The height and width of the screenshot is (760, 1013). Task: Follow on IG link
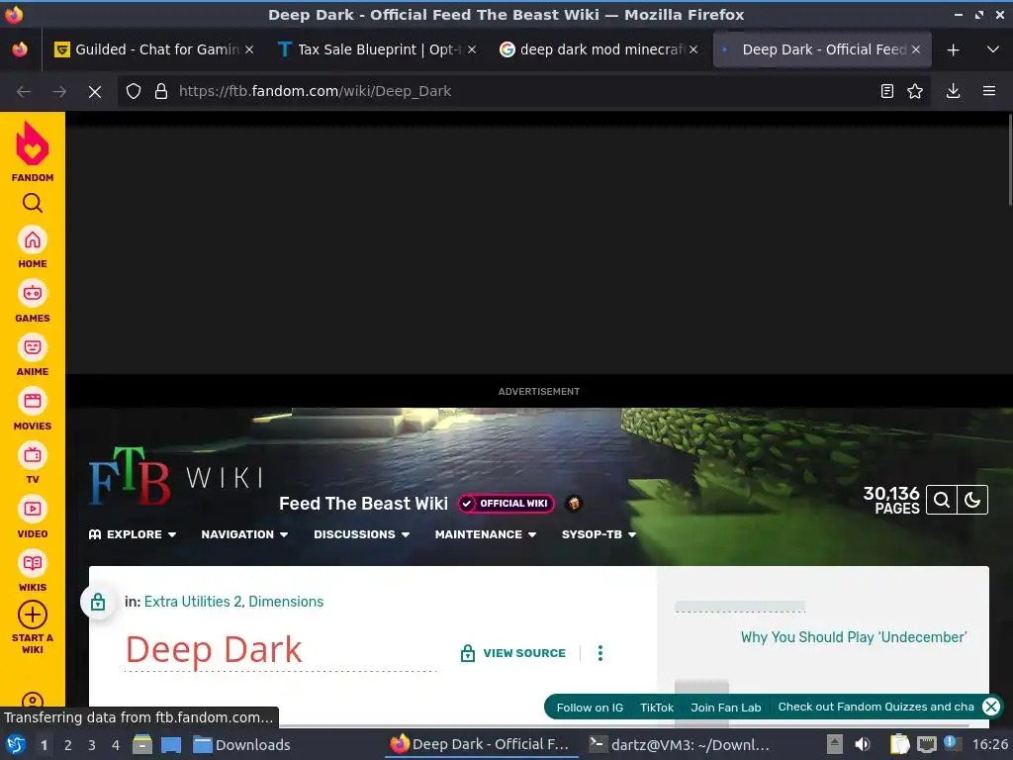point(590,707)
